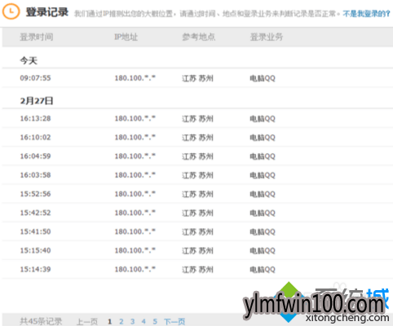The image size is (393, 326).
Task: Click 江苏 苏州 in the 15:42:52 row
Action: click(197, 213)
